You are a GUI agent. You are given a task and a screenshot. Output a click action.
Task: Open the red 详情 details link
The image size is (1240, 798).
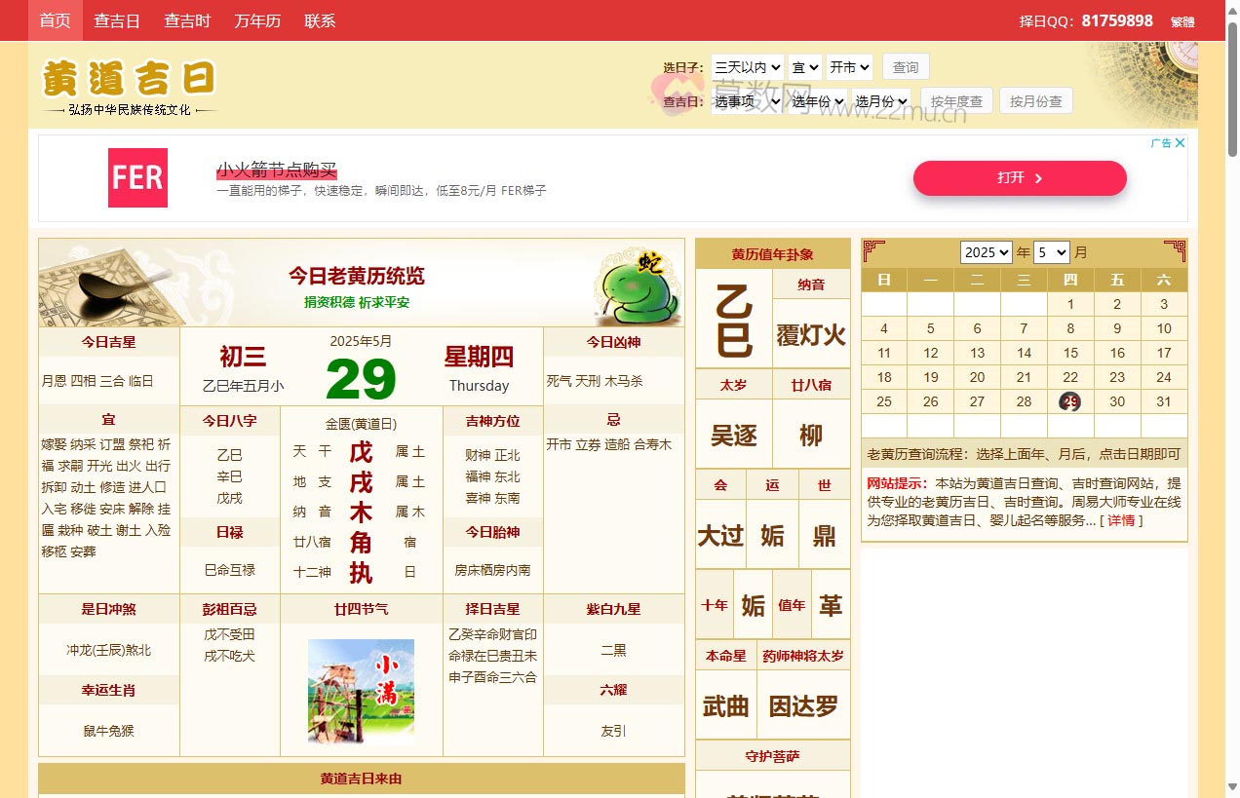(1121, 520)
